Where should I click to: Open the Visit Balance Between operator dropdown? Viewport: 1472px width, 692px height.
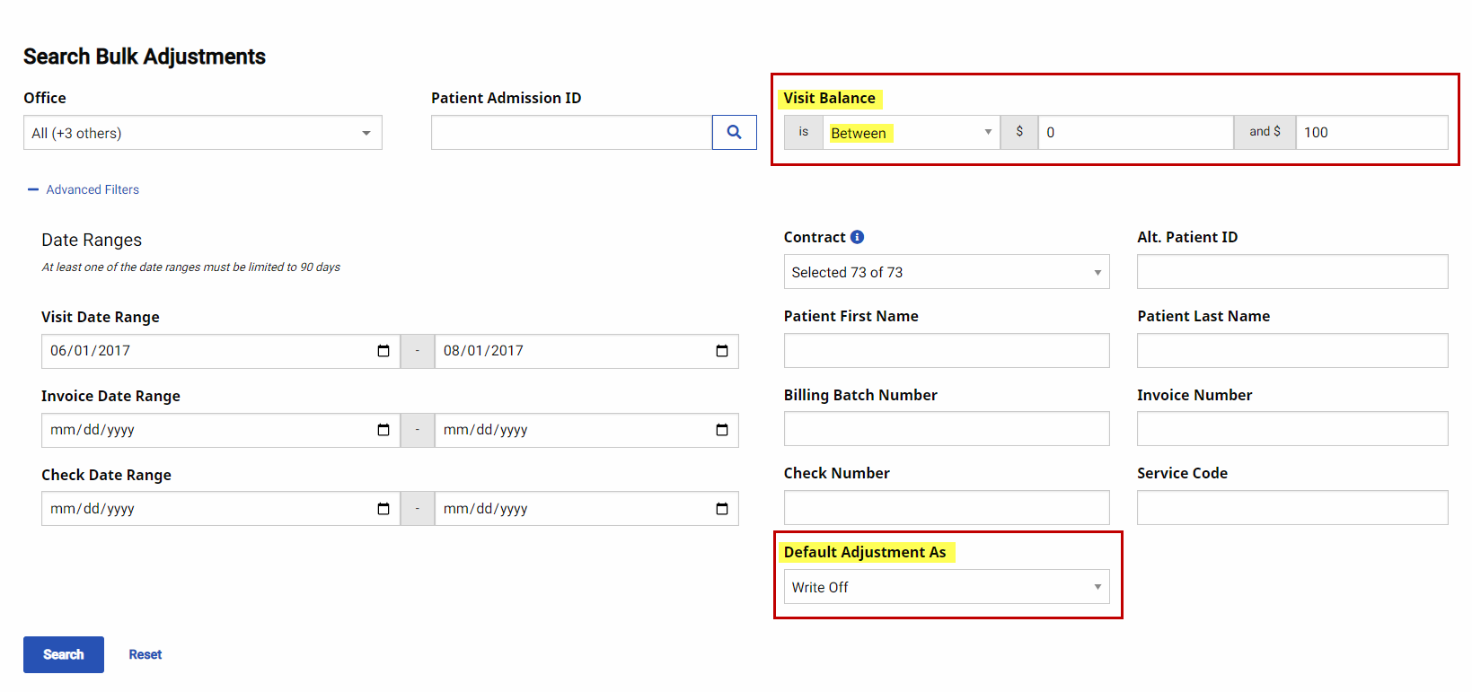click(x=911, y=133)
